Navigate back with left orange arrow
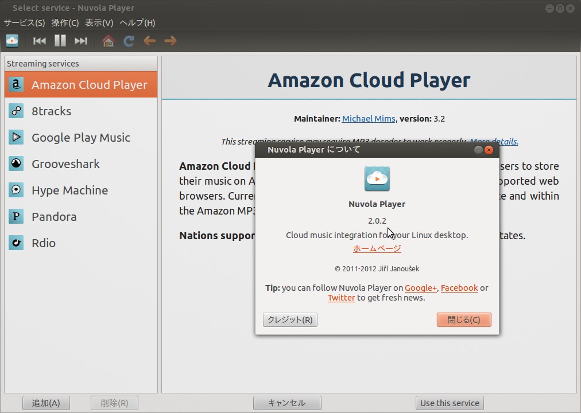Image resolution: width=581 pixels, height=413 pixels. tap(150, 41)
